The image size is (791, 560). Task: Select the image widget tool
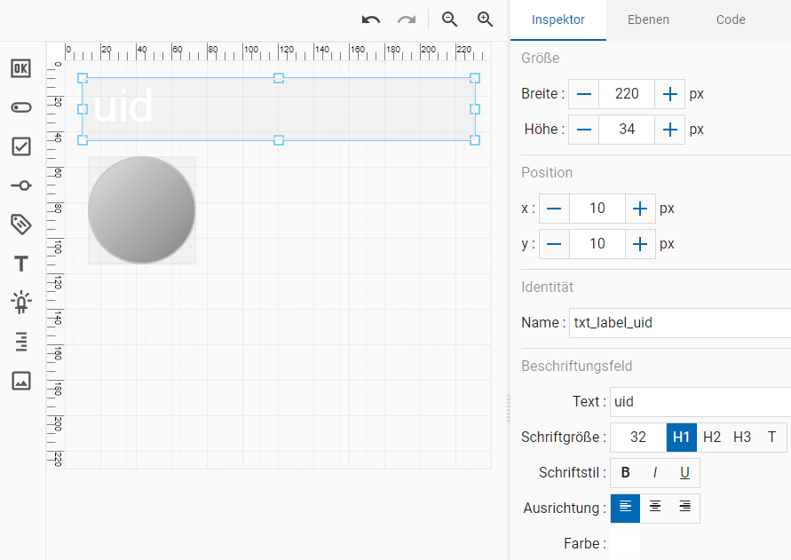pos(21,381)
